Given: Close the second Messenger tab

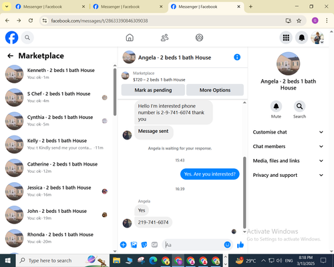Looking at the screenshot, I should tap(161, 7).
